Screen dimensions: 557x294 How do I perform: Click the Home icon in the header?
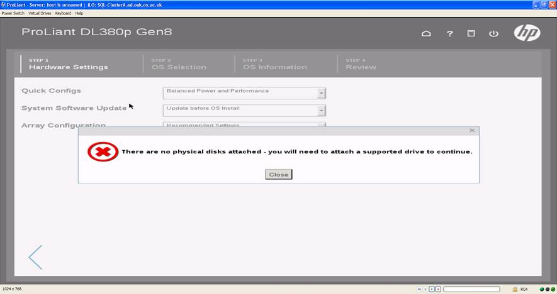click(x=426, y=33)
